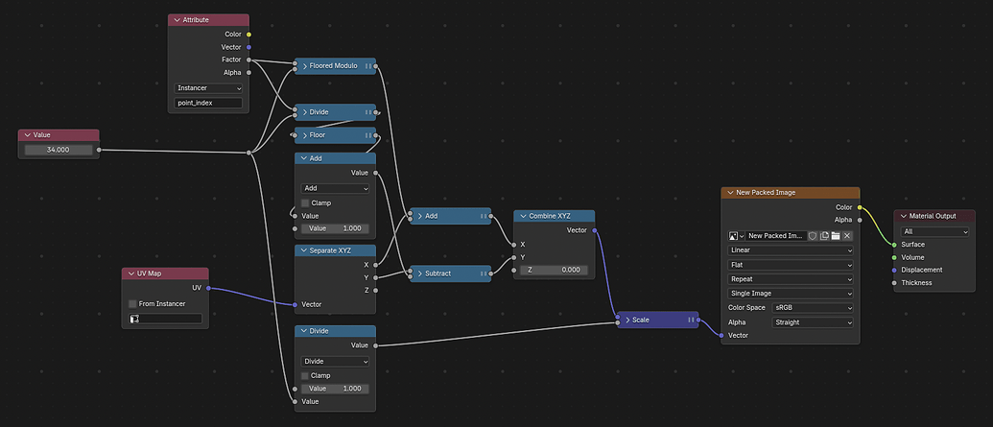
Task: Open the Straight Alpha dropdown
Action: [813, 322]
